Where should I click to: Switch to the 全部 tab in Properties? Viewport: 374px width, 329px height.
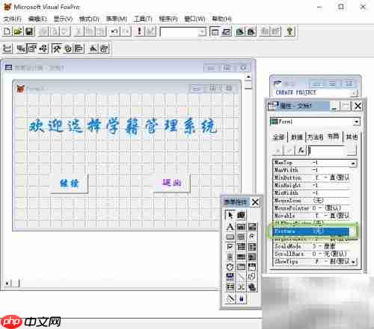[x=279, y=137]
